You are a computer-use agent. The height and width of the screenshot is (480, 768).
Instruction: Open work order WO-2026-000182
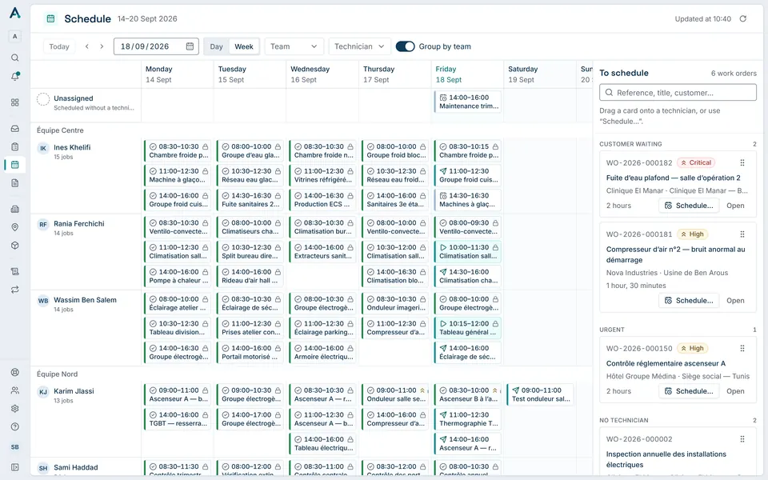click(x=735, y=206)
